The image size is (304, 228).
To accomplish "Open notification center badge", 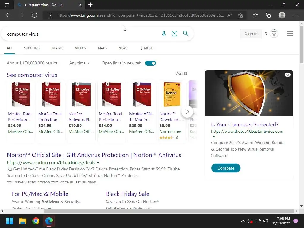I will 296,221.
